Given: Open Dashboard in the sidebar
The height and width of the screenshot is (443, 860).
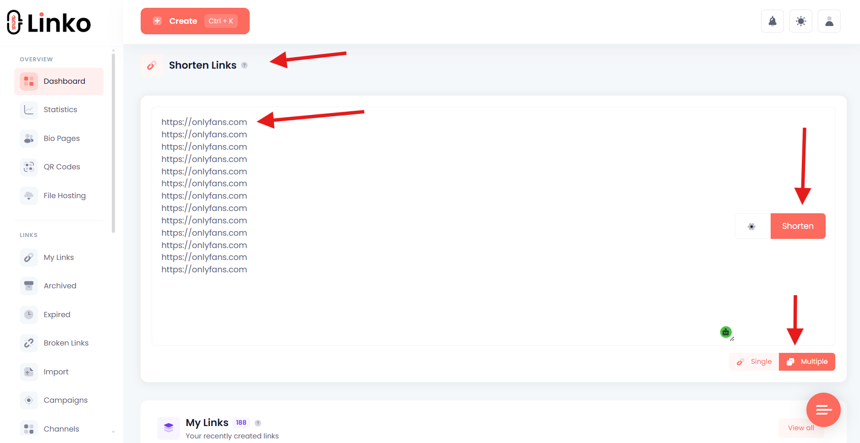Looking at the screenshot, I should pos(59,81).
